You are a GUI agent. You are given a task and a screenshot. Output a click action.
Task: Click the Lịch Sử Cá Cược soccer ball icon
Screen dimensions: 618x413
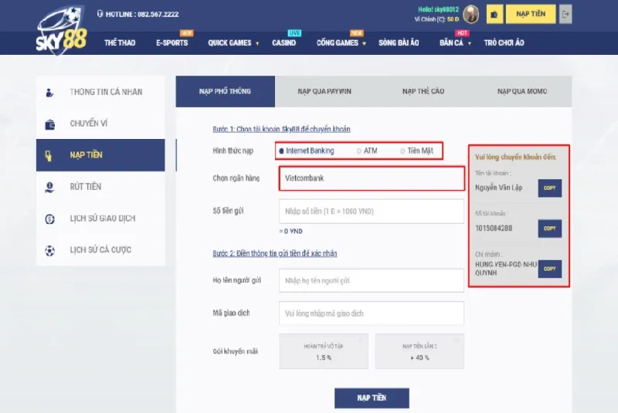(x=50, y=250)
